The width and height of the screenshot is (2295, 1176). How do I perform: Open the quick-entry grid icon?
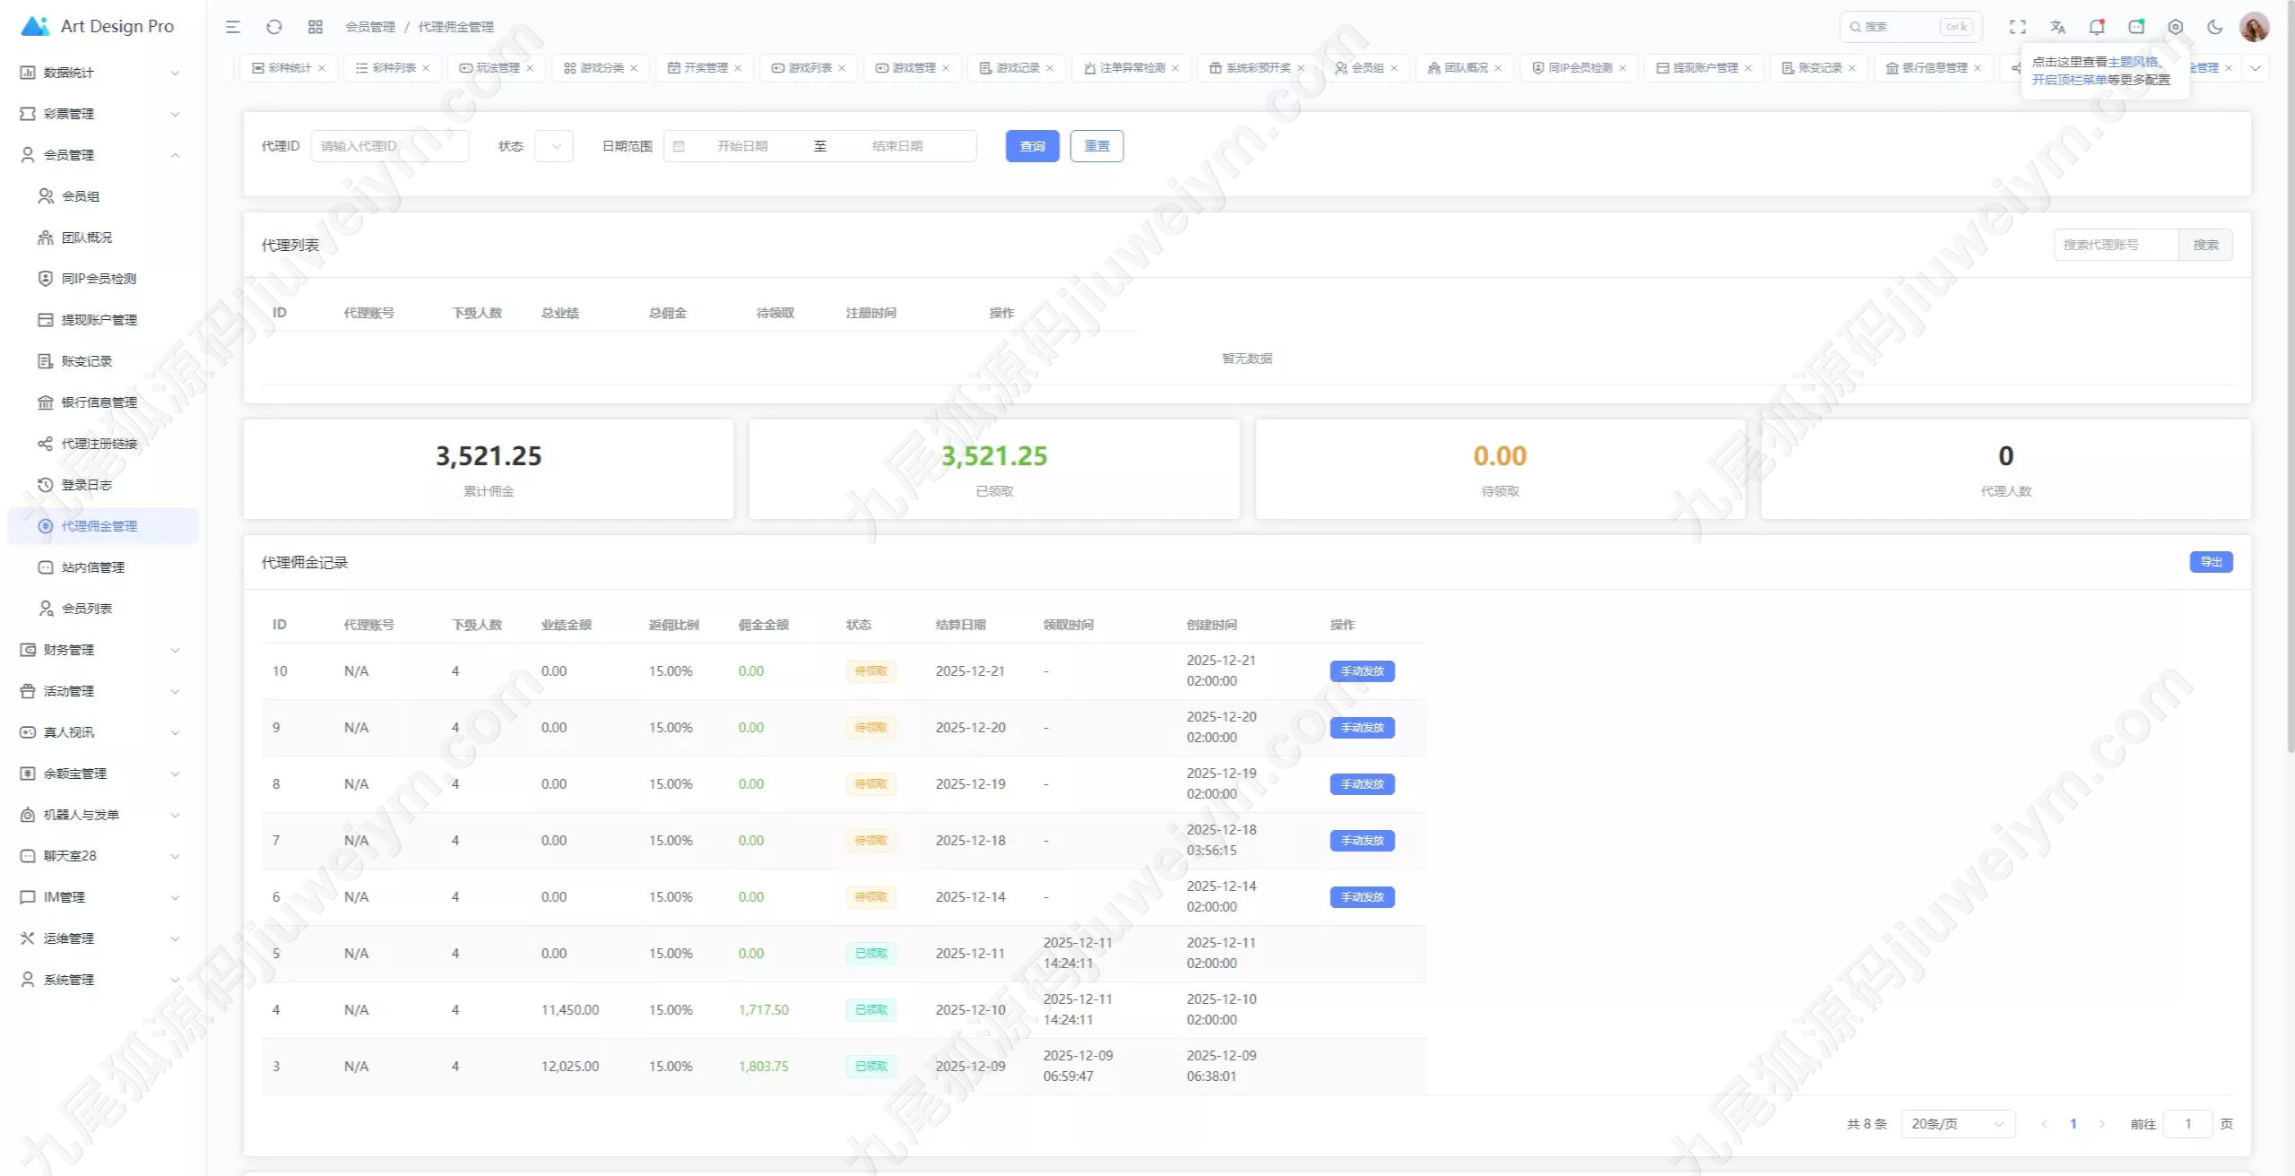pos(316,27)
